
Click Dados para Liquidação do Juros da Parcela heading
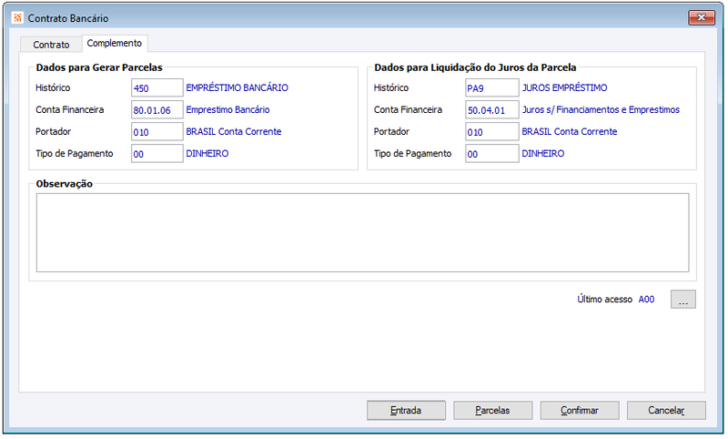pos(475,67)
